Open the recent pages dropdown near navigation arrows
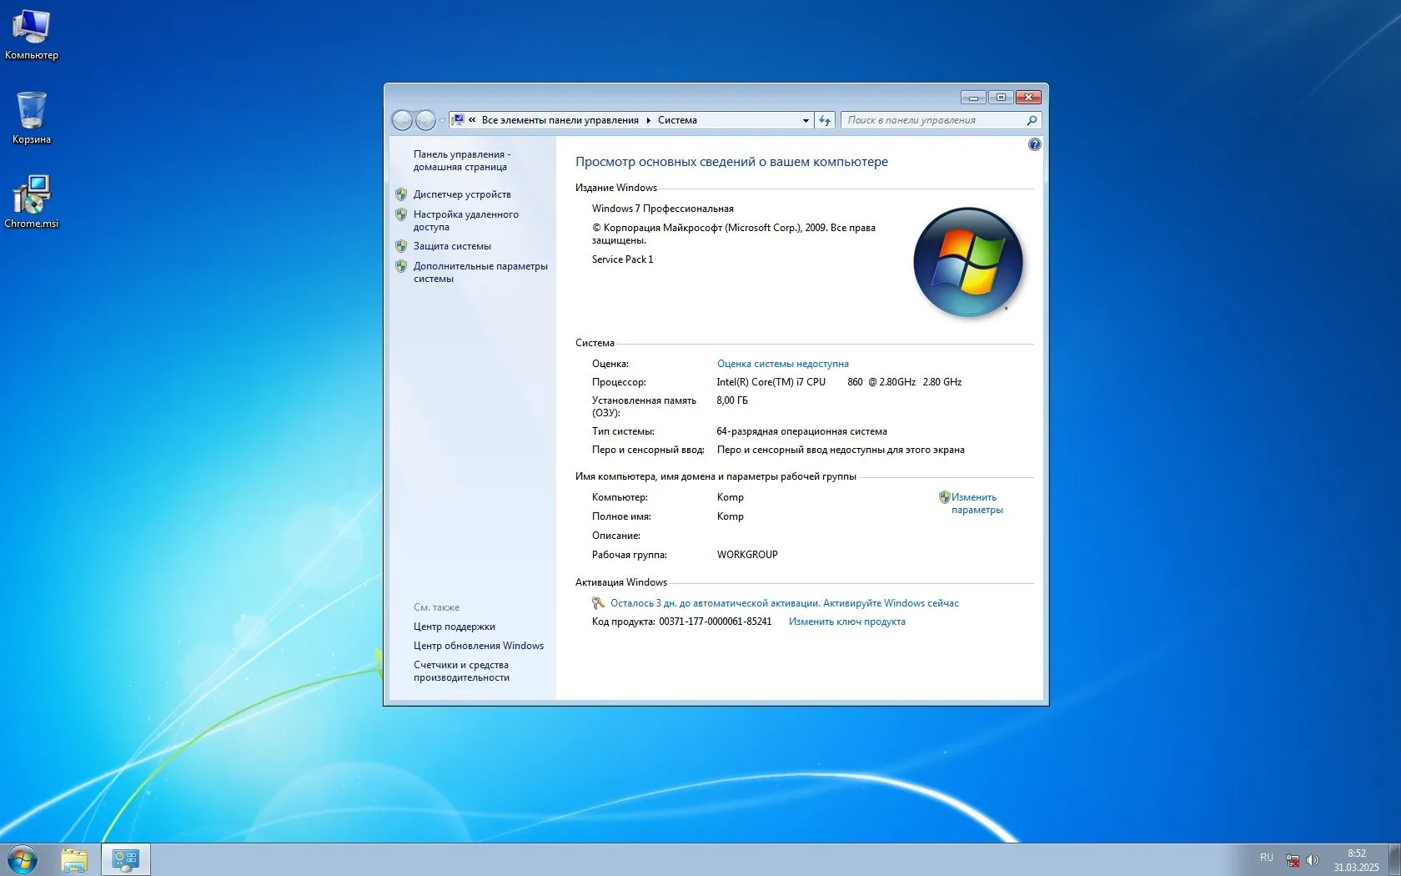The width and height of the screenshot is (1401, 876). (443, 121)
